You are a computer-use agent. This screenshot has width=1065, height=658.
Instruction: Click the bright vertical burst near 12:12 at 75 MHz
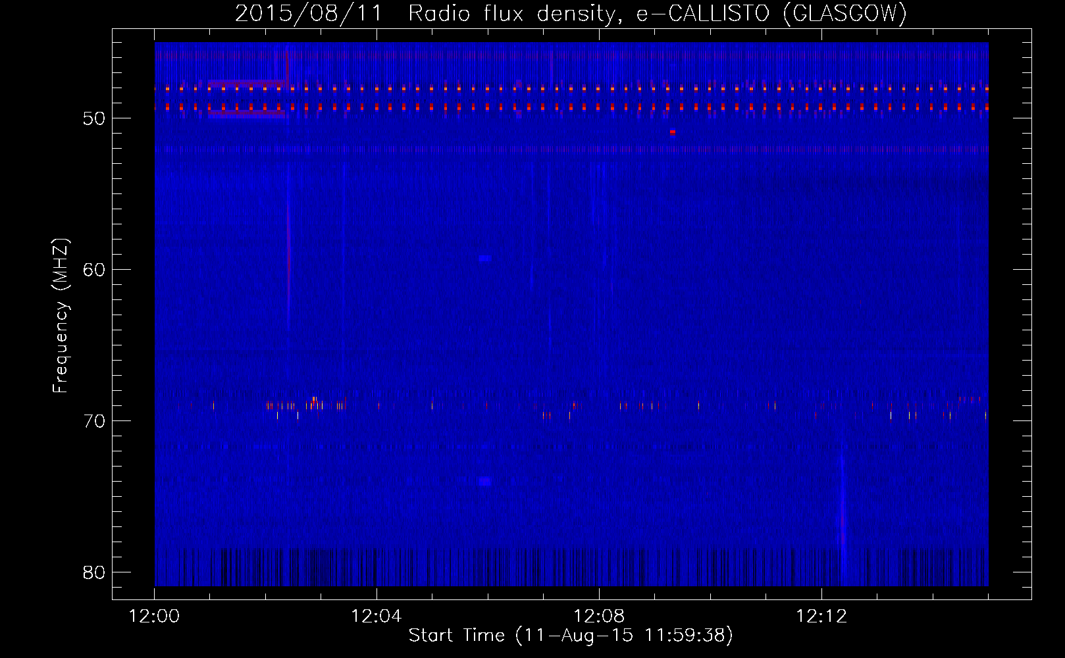pyautogui.click(x=842, y=513)
